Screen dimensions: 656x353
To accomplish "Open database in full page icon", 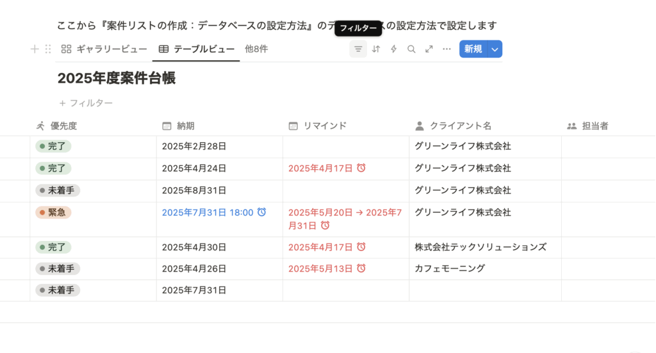I will pos(429,49).
